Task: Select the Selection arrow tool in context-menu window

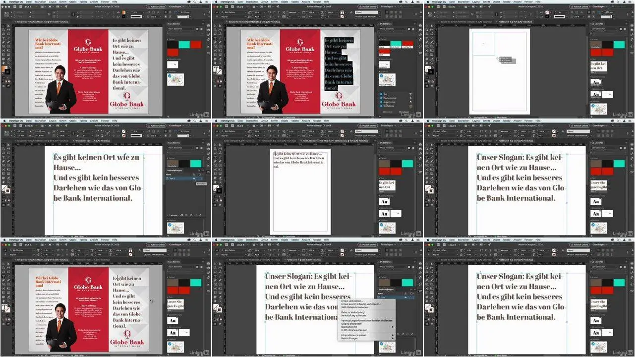Action: coord(215,264)
